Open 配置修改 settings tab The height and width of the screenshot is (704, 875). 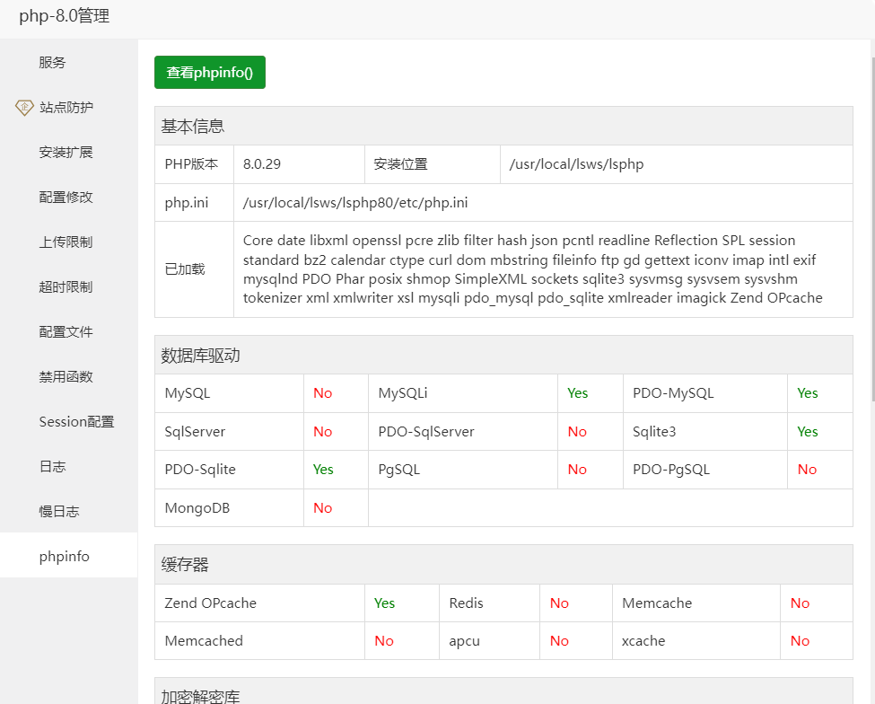coord(66,198)
